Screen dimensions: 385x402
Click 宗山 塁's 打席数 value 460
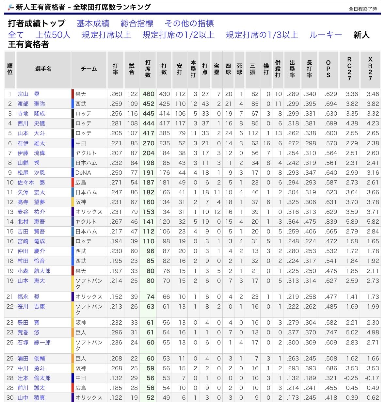(x=149, y=94)
